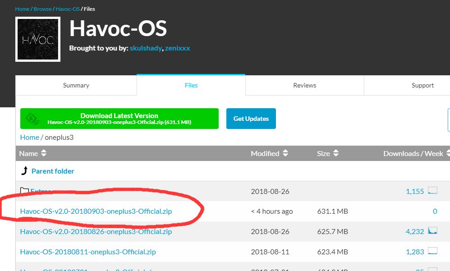450x271 pixels.
Task: Click the Browse breadcrumb link
Action: pyautogui.click(x=42, y=8)
